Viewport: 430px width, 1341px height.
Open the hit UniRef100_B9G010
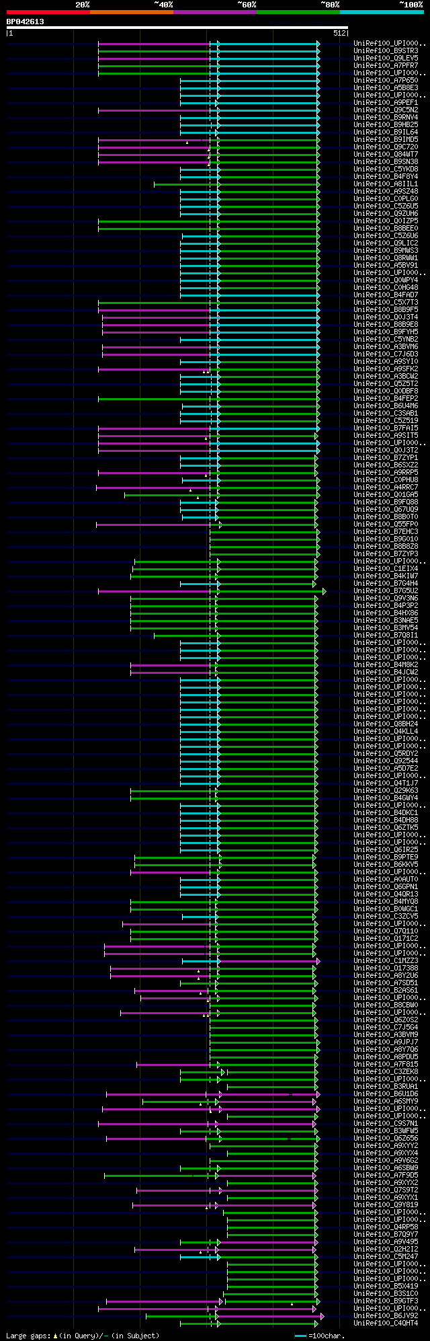(386, 539)
